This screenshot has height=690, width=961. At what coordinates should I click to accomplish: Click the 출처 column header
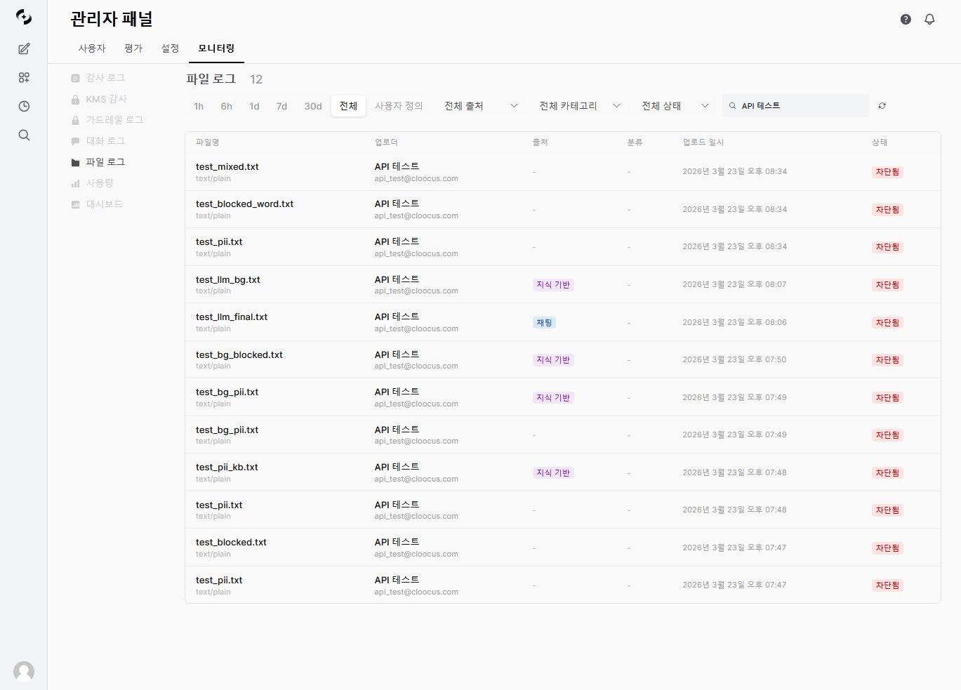540,142
